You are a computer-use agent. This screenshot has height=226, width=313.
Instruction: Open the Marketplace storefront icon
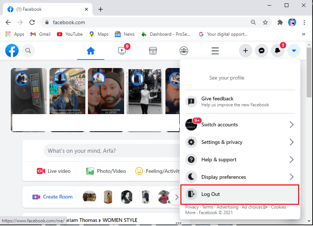[x=152, y=51]
